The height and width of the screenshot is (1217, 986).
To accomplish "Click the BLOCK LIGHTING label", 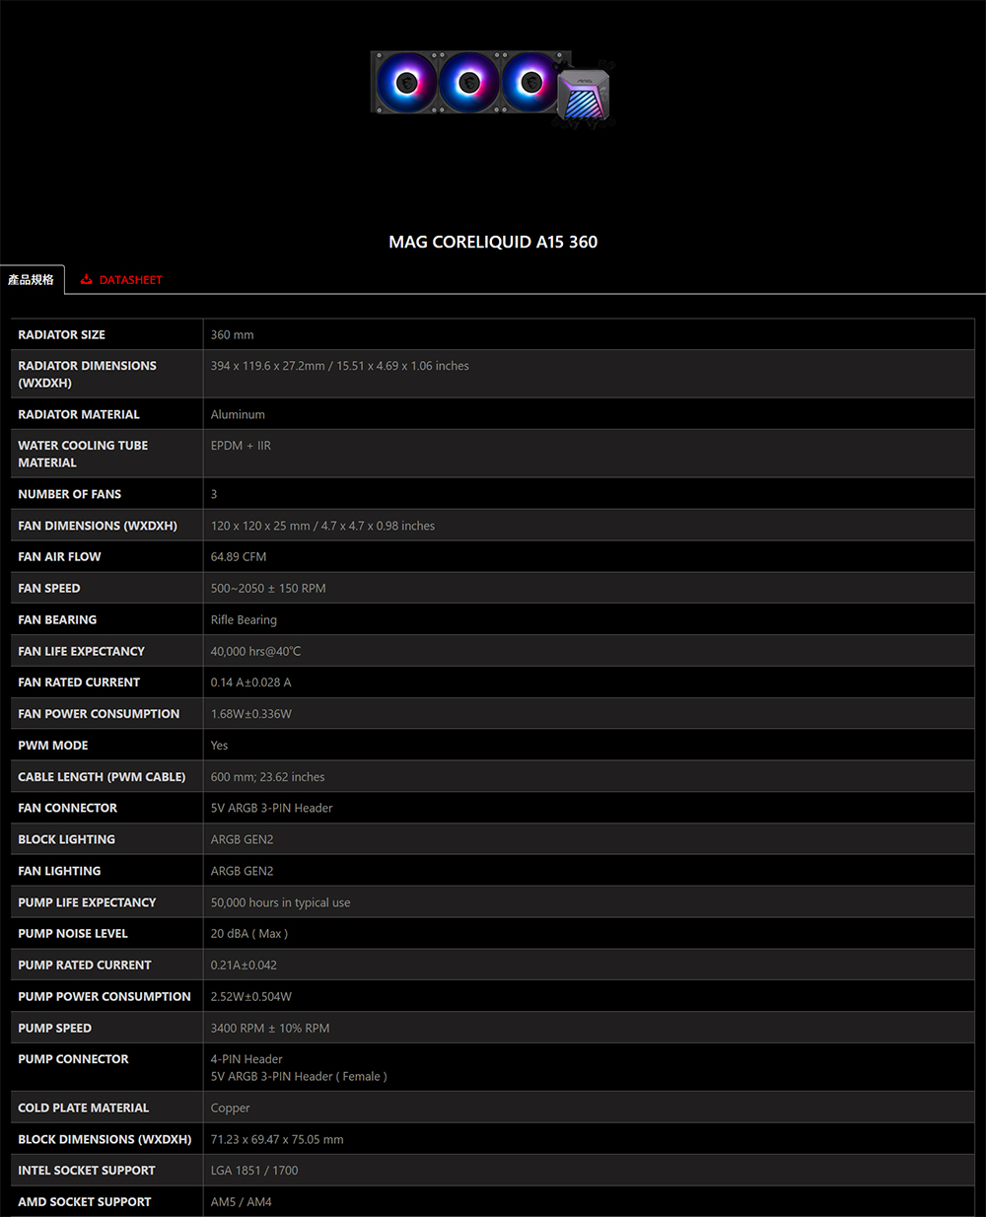I will (x=66, y=839).
